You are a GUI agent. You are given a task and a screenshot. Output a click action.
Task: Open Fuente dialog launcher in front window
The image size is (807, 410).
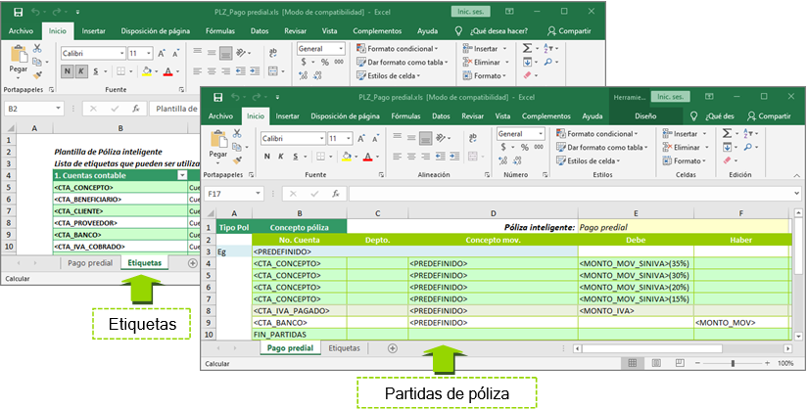coord(381,175)
